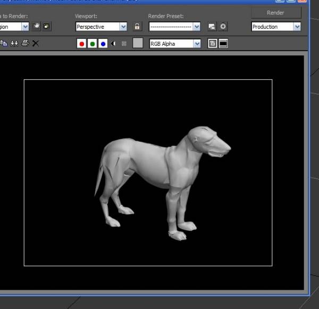Click the gray color swatch
319x309 pixels.
click(x=138, y=44)
